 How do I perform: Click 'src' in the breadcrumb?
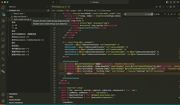pos(53,11)
